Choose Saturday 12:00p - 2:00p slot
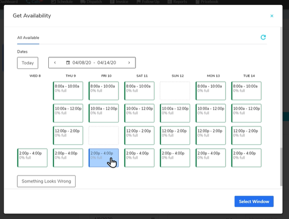 tap(139, 135)
